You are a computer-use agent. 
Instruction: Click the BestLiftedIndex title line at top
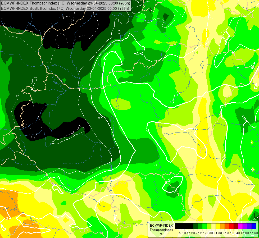[65, 8]
